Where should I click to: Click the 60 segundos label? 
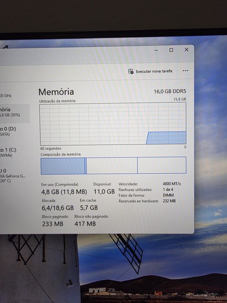pos(51,148)
